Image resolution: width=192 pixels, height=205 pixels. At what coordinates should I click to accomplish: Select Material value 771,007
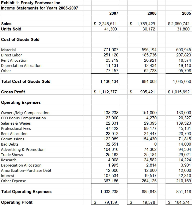point(111,50)
